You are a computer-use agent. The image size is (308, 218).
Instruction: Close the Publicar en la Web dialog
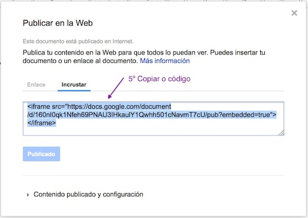294,13
